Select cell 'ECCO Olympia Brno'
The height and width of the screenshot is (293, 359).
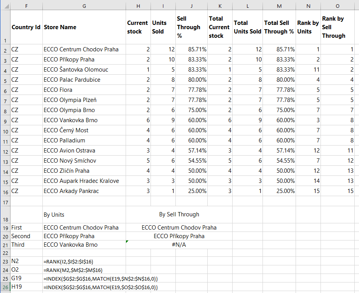tap(84, 110)
